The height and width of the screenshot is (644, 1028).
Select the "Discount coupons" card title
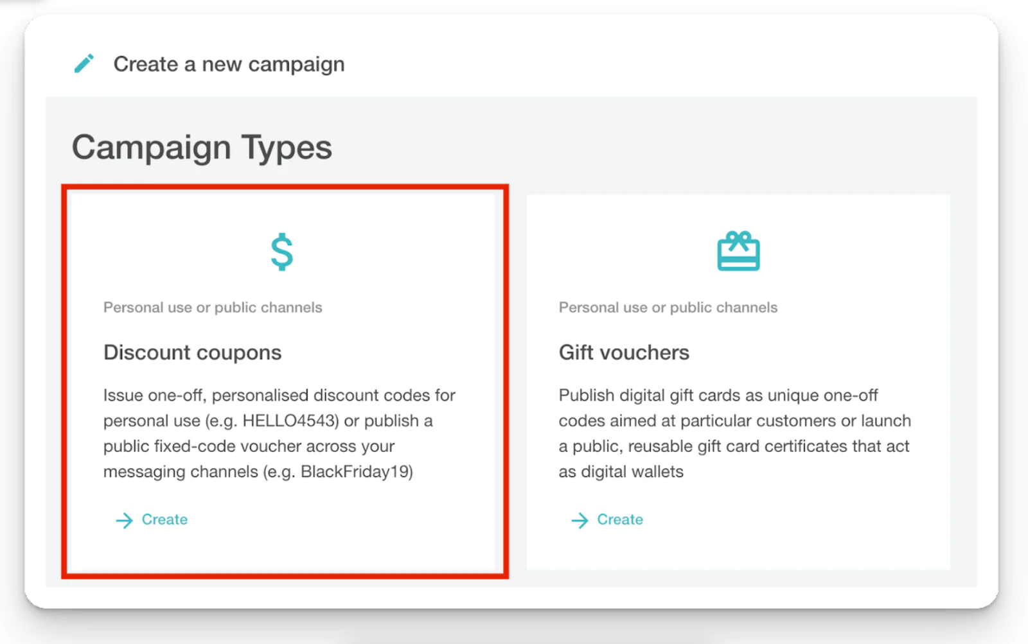tap(192, 352)
